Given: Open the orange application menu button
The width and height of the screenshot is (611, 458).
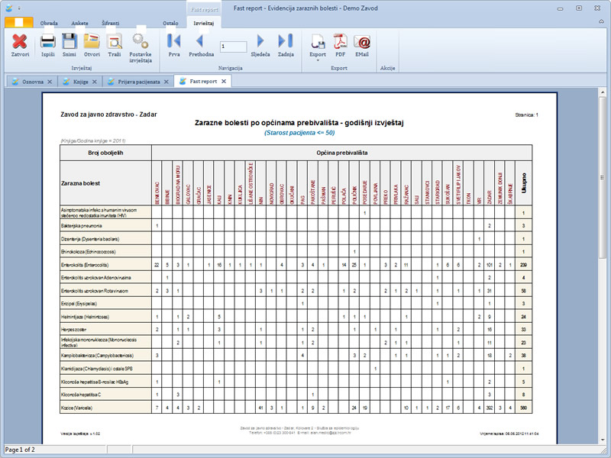Looking at the screenshot, I should [18, 23].
